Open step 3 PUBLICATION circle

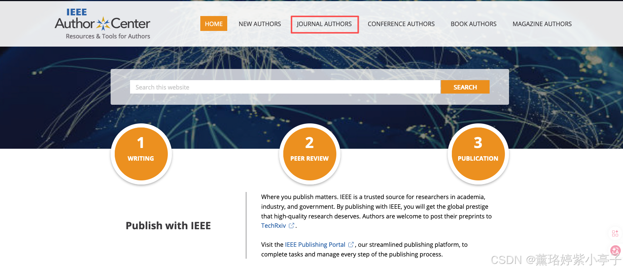point(478,154)
